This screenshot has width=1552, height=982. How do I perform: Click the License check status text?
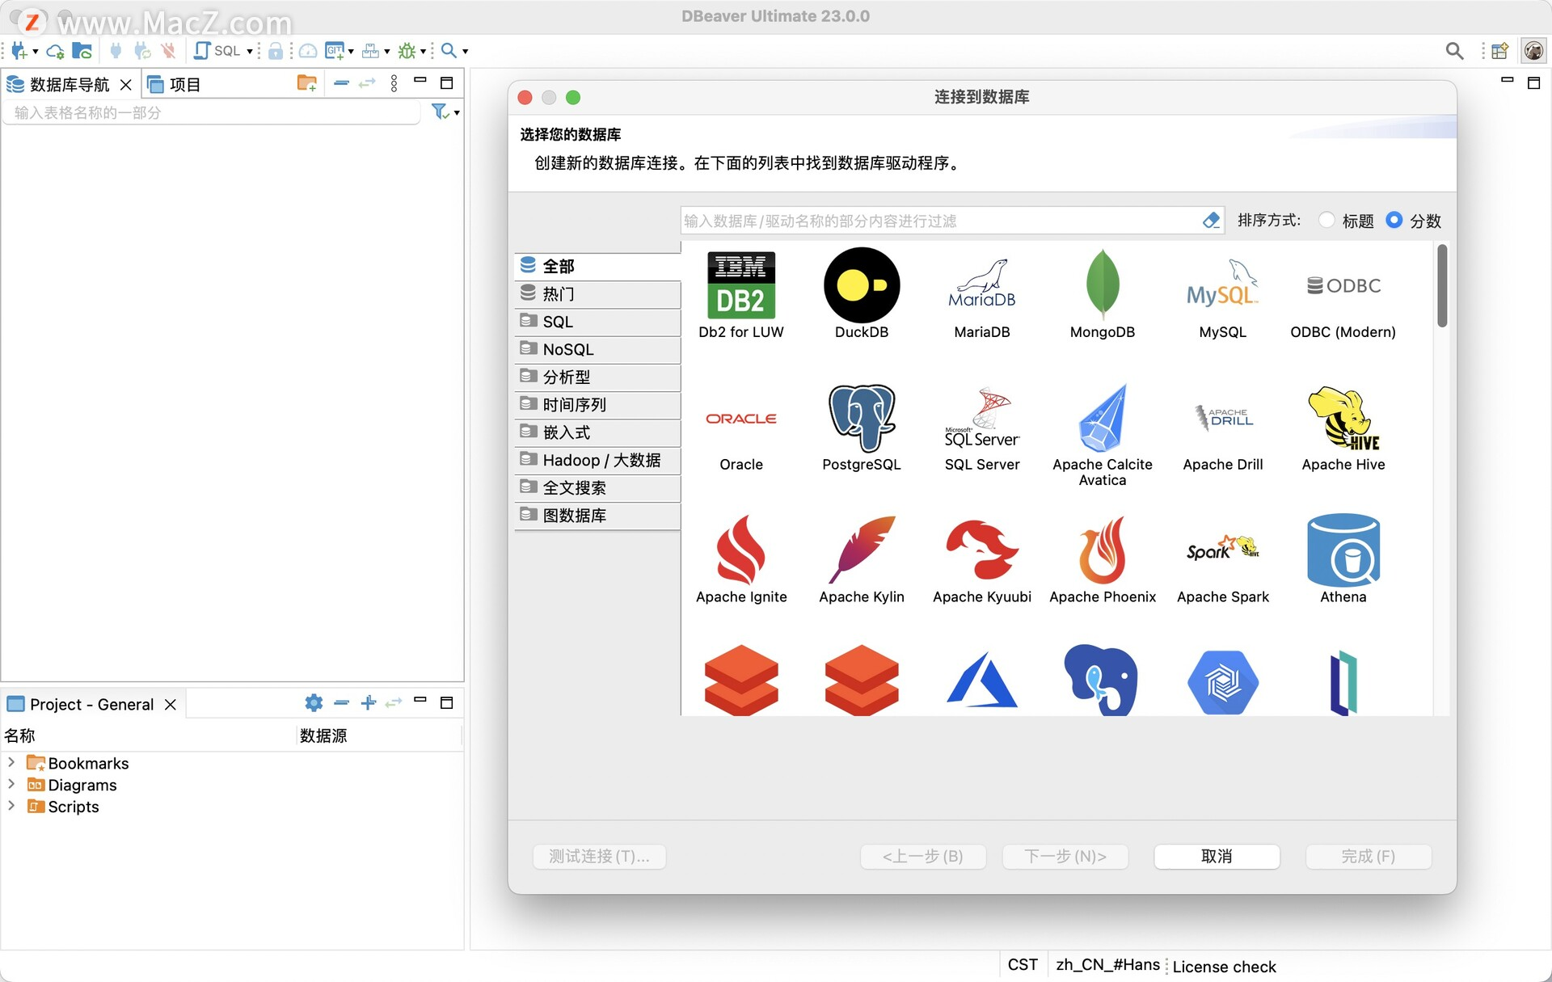[1224, 966]
